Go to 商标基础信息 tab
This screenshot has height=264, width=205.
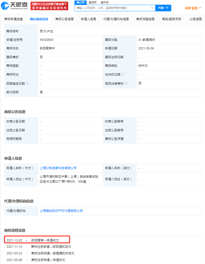tap(39, 19)
